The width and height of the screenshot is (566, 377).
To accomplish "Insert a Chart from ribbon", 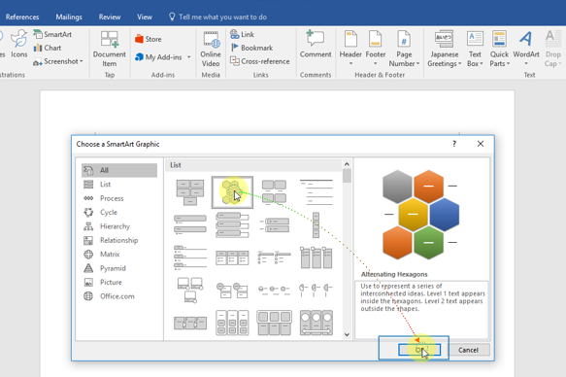I will (x=48, y=48).
